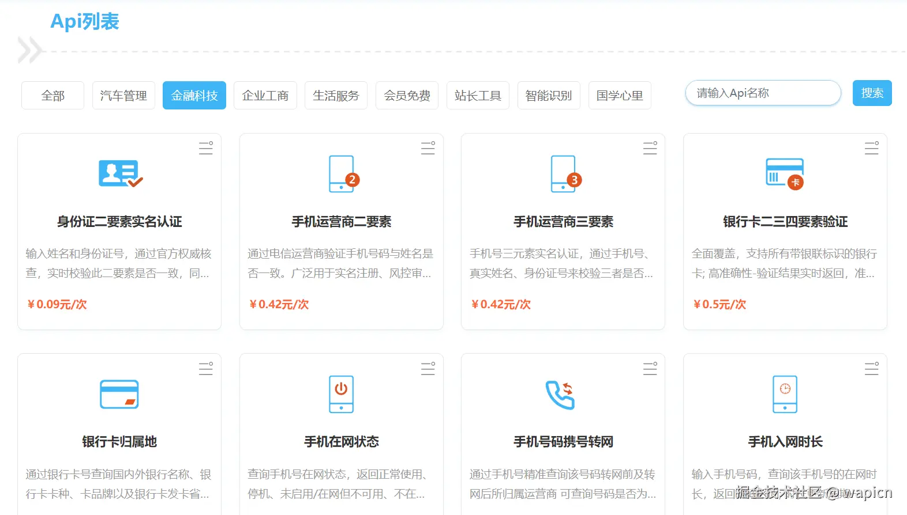Open menu icon on 手机入网时长 card
The image size is (907, 515).
(x=872, y=369)
